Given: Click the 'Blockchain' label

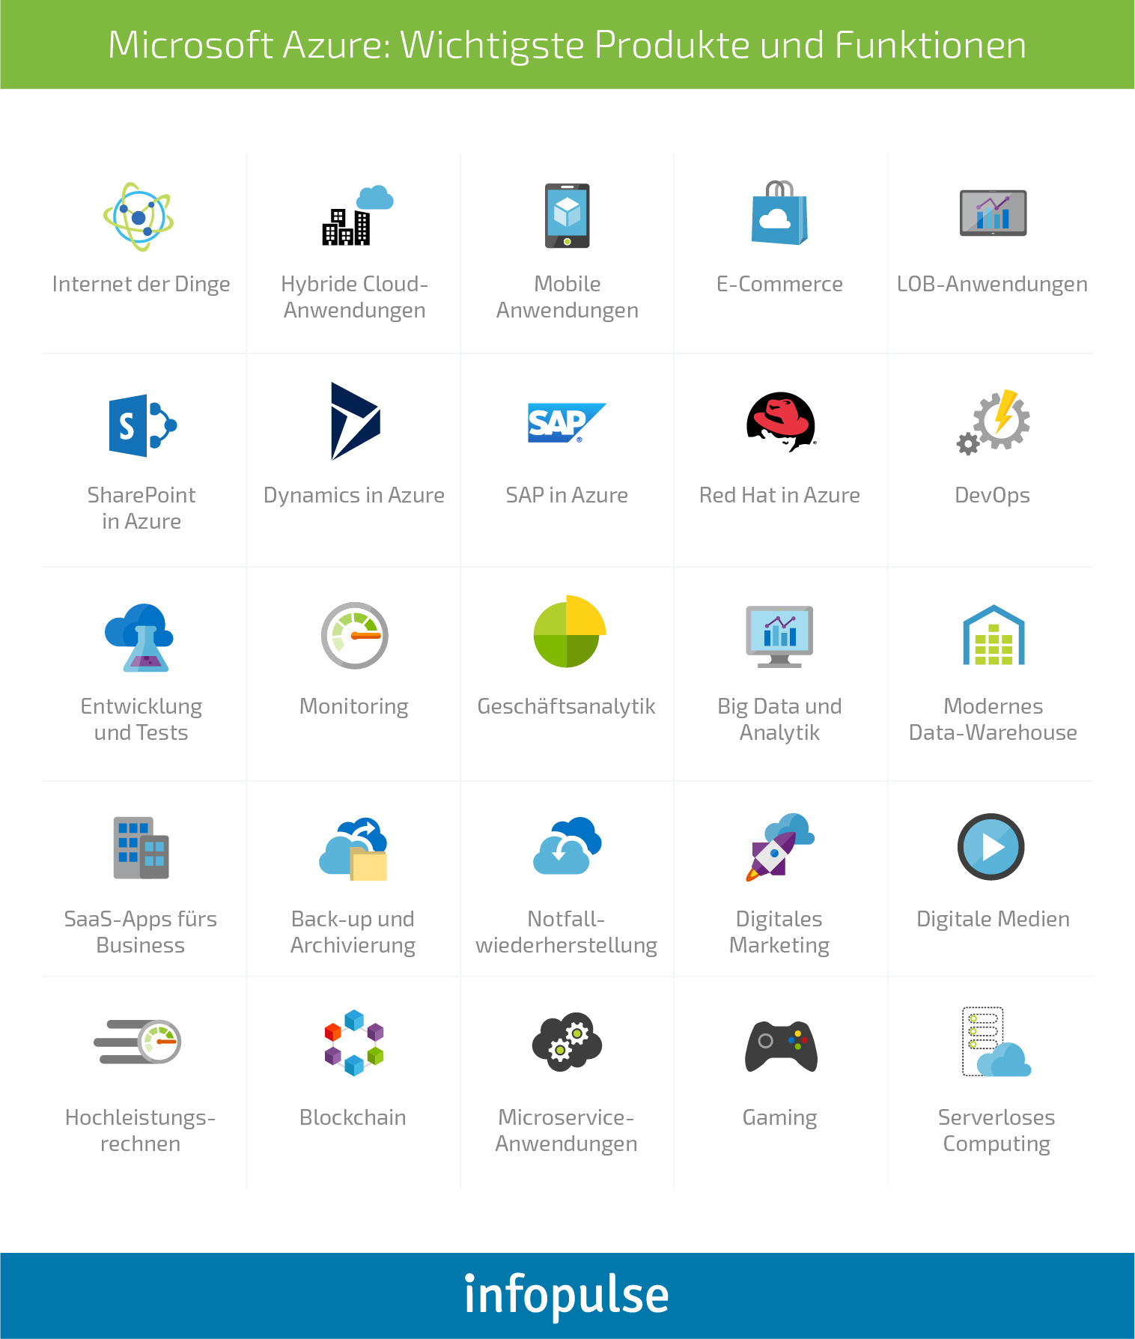Looking at the screenshot, I should pyautogui.click(x=353, y=1118).
